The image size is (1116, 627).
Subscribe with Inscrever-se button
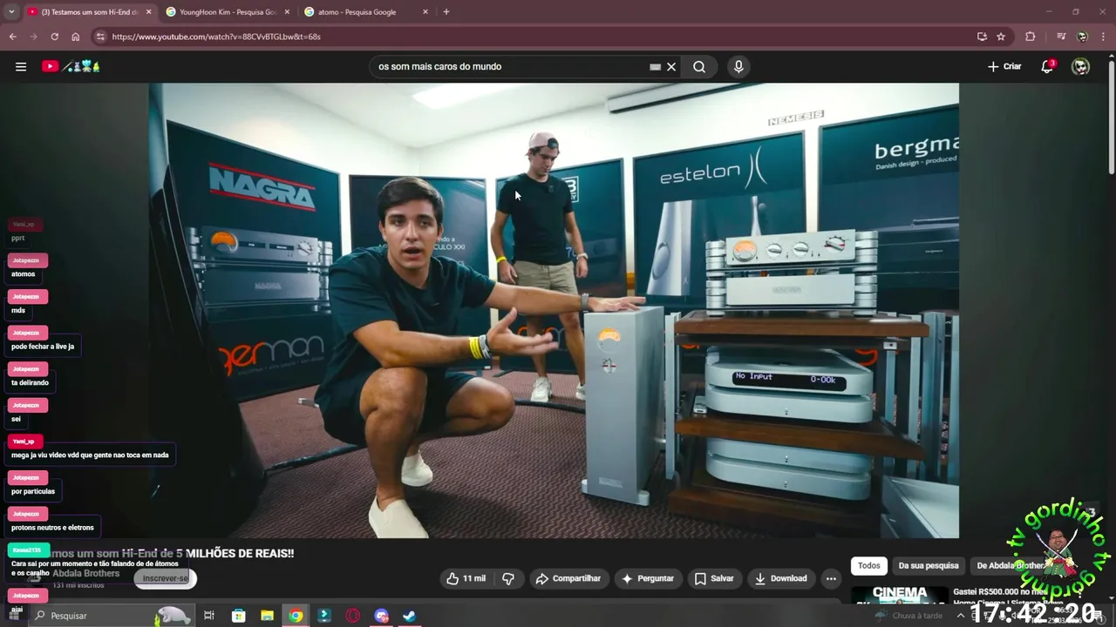click(166, 578)
